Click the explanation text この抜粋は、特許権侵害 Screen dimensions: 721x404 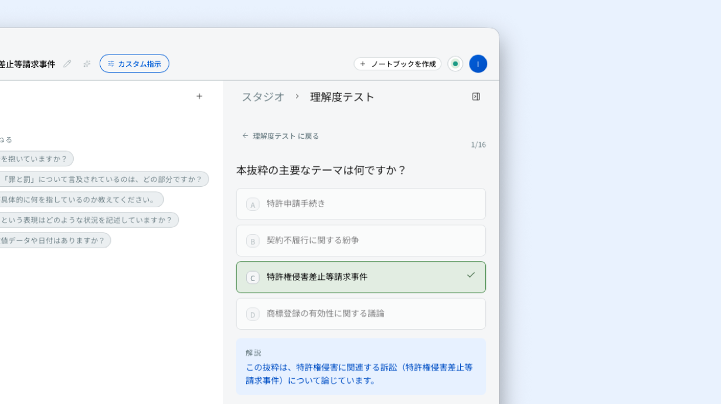click(359, 374)
